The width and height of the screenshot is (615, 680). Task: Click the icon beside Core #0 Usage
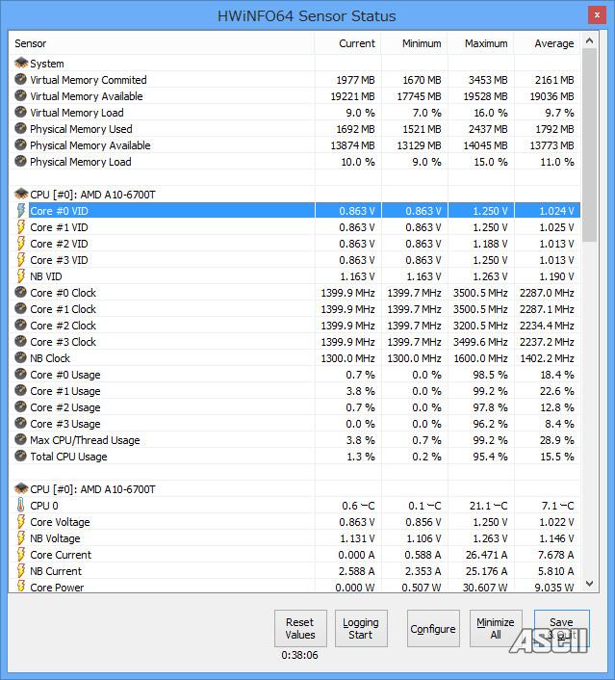tap(20, 375)
